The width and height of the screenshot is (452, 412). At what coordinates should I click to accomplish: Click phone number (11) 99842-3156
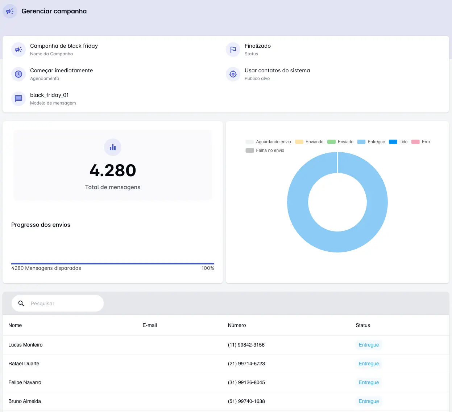(x=246, y=345)
